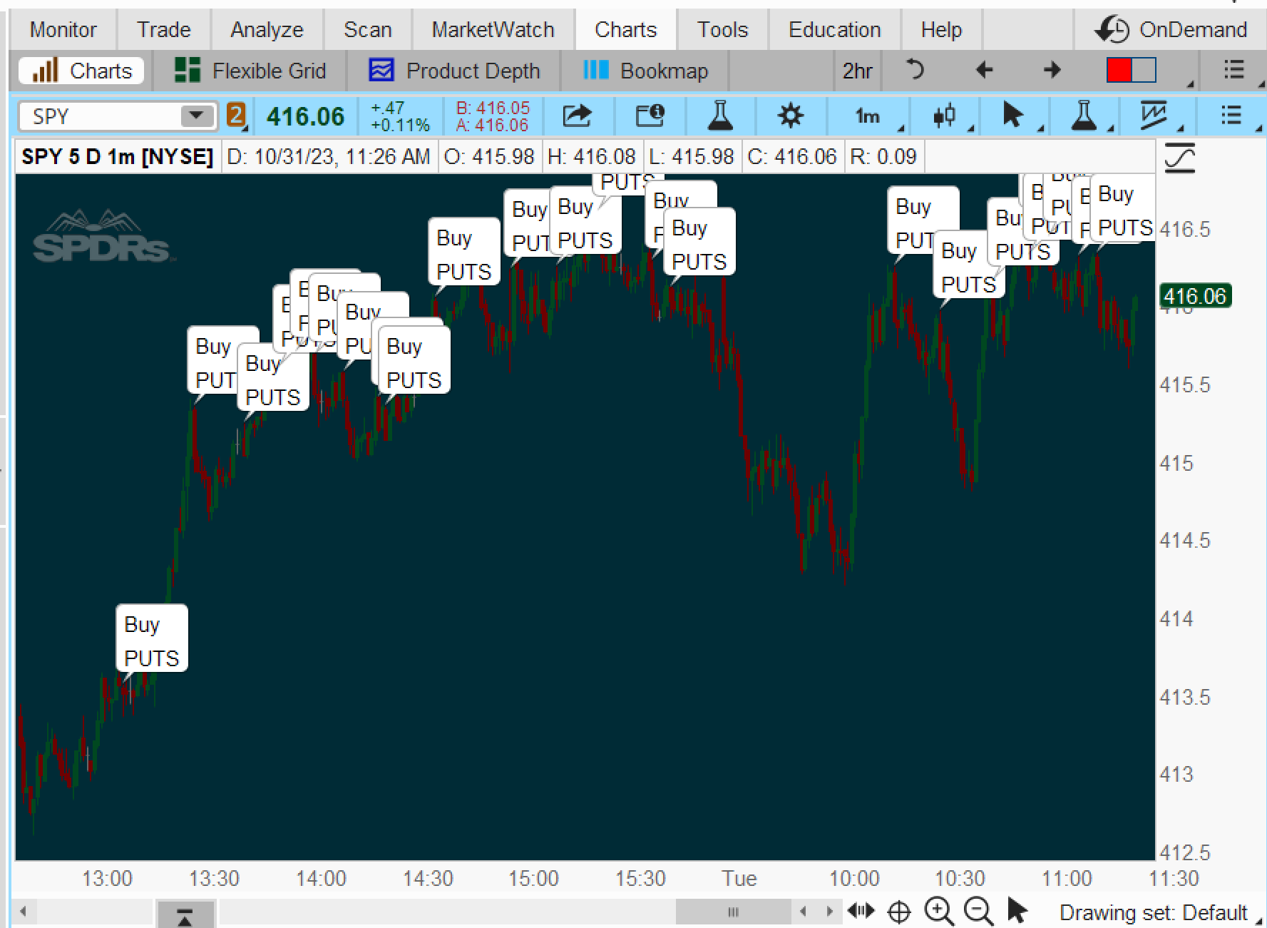This screenshot has width=1267, height=928.
Task: Open the Scan tab
Action: point(368,30)
